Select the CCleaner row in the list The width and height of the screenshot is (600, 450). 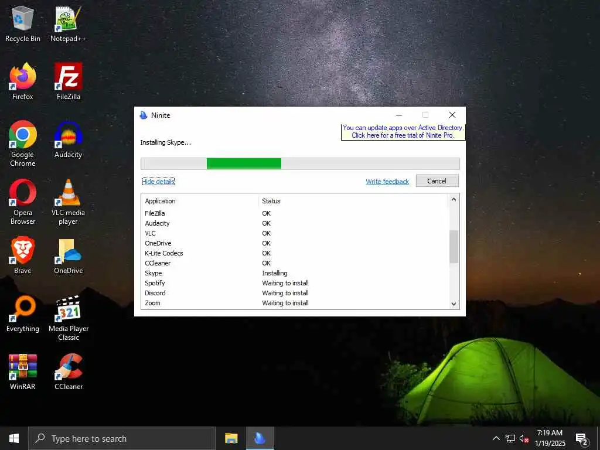(295, 263)
